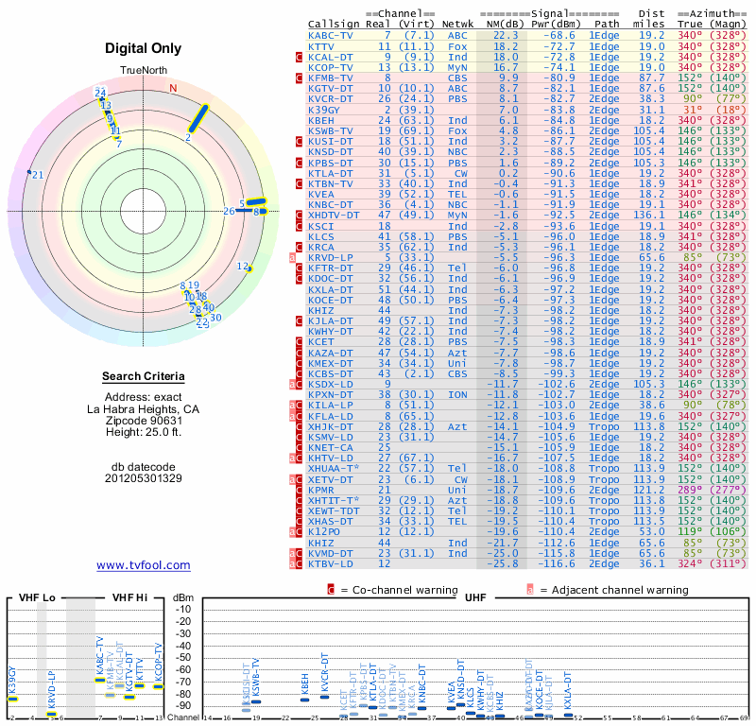Click the adjacent-channel icon beside KRVD-LP

point(292,257)
